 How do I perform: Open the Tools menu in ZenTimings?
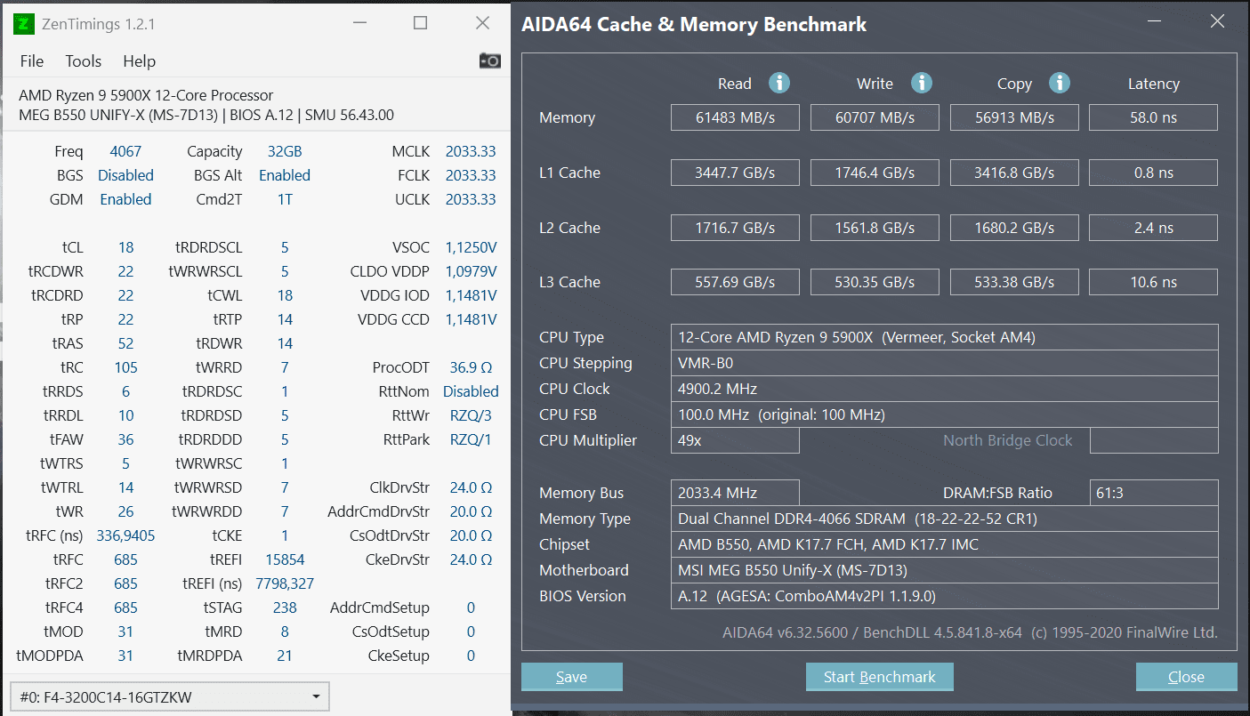pyautogui.click(x=84, y=61)
